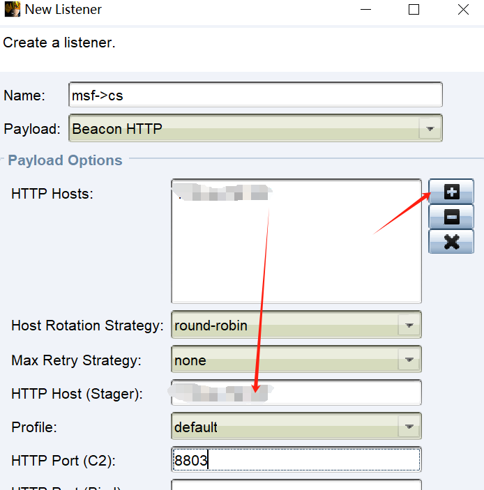Screen dimensions: 484x490
Task: Open the Profile dropdown set to default
Action: [286, 427]
